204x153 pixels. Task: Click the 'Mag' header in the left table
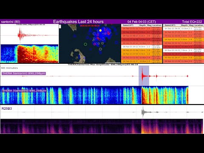coord(149,25)
